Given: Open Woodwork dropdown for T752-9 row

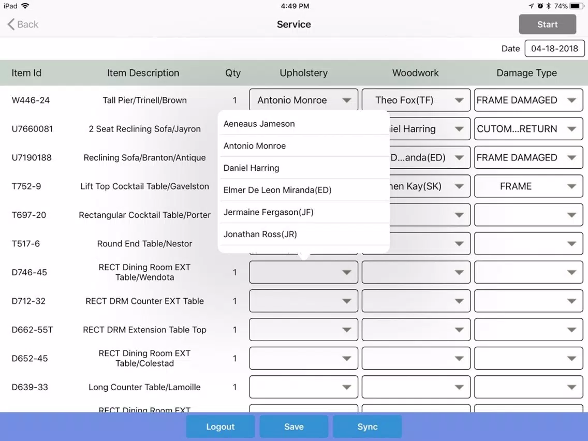Looking at the screenshot, I should 430,186.
